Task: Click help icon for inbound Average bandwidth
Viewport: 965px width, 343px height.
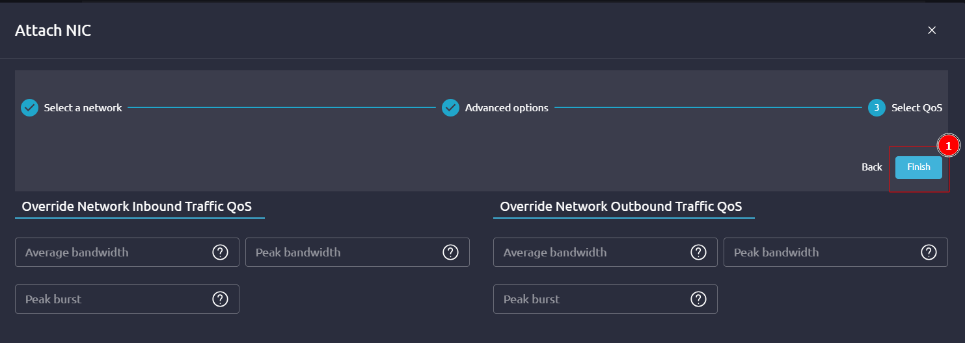Action: pos(220,253)
